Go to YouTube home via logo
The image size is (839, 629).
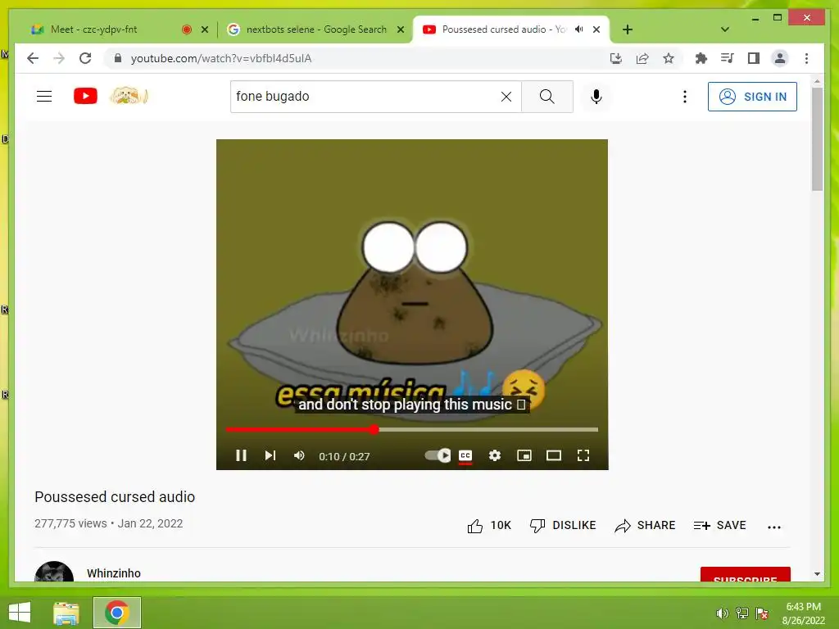[85, 97]
